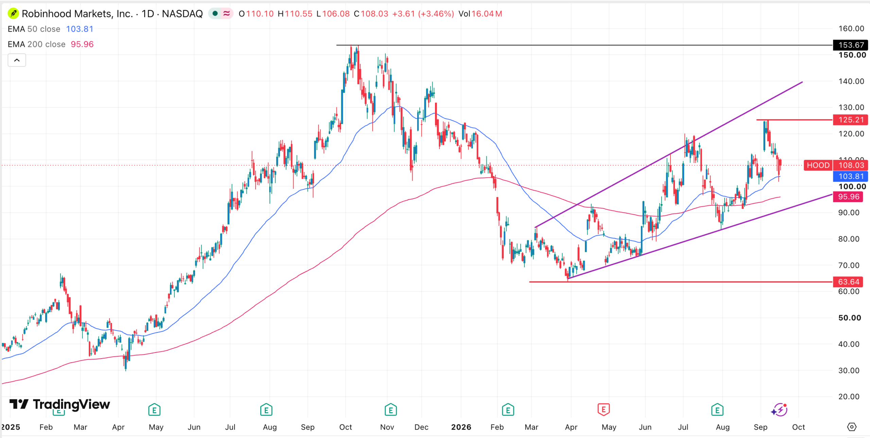This screenshot has width=870, height=438.
Task: Click the +3.61 (+3.46%) change text
Action: 423,14
